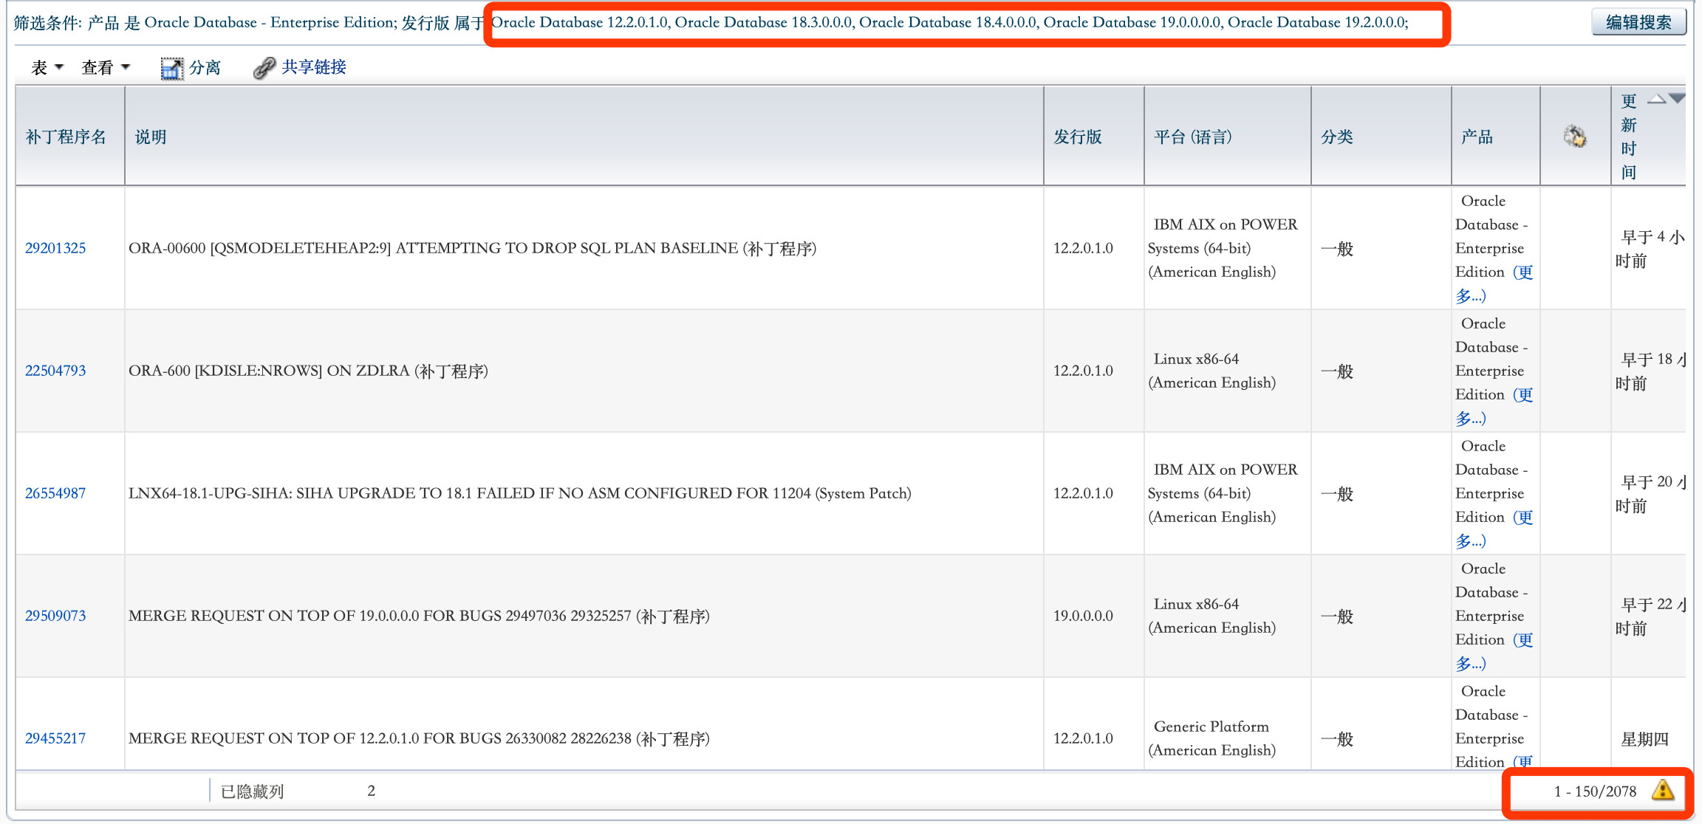Click the warning triangle icon near 1 - 150/2078
The image size is (1702, 824).
point(1663,790)
